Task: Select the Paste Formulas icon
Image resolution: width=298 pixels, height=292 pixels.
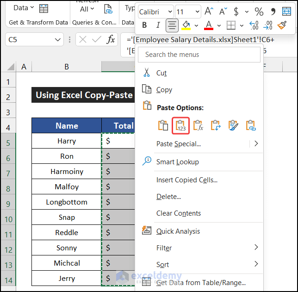Action: click(x=198, y=125)
